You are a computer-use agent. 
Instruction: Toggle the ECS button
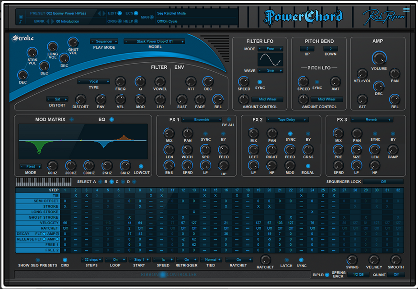(136, 13)
